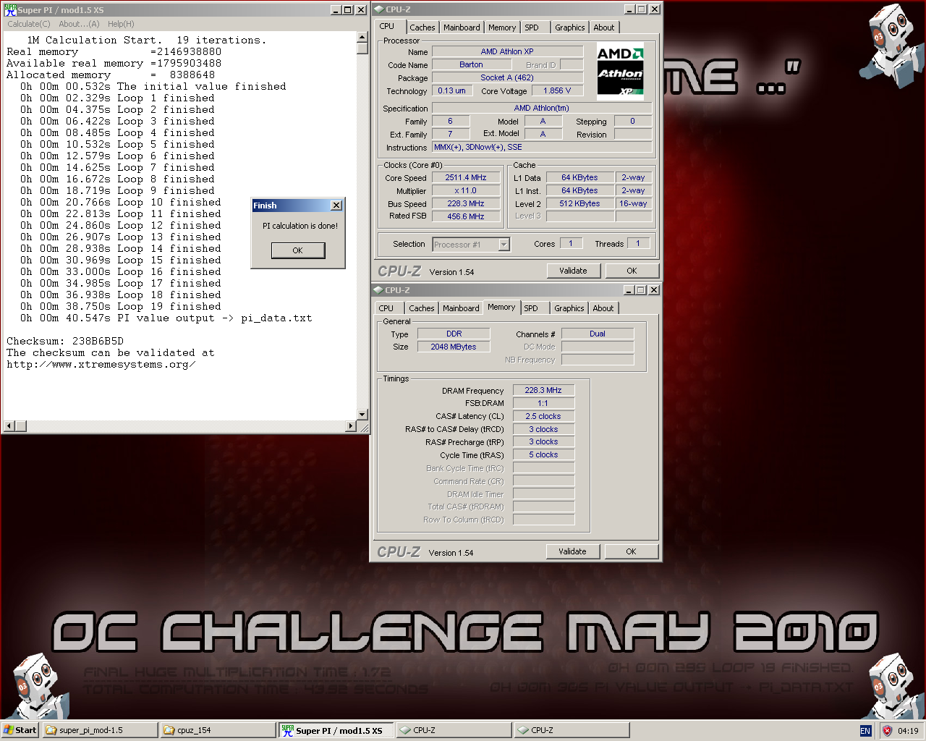926x741 pixels.
Task: Click the Instructions value MMX(+), 3DNow!(+), SSE
Action: (543, 147)
